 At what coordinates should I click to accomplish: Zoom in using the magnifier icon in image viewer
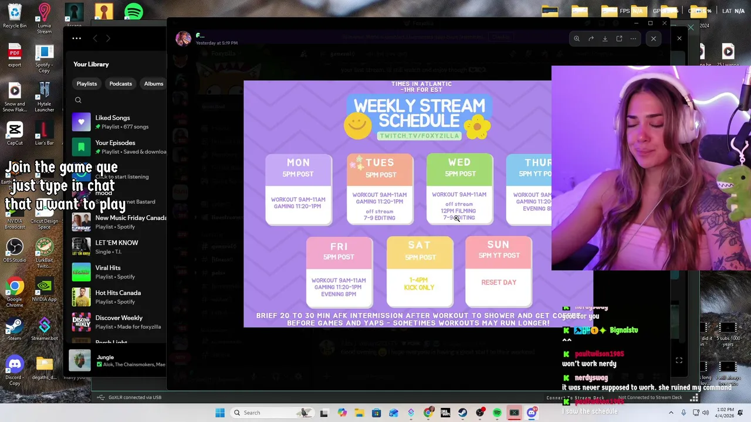click(577, 39)
